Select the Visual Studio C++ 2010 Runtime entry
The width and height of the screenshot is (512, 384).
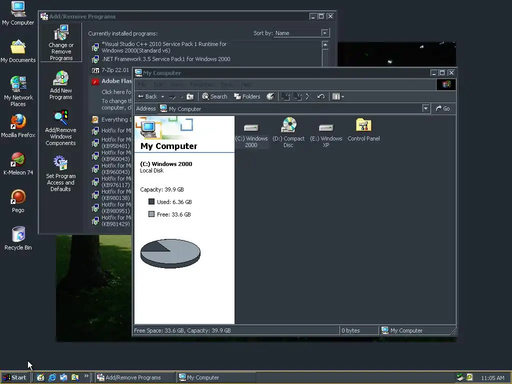point(159,47)
